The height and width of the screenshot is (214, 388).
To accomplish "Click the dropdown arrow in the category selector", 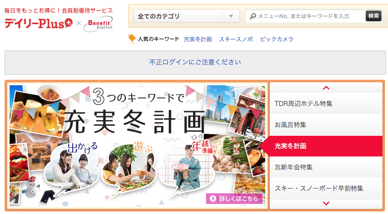I will point(231,16).
